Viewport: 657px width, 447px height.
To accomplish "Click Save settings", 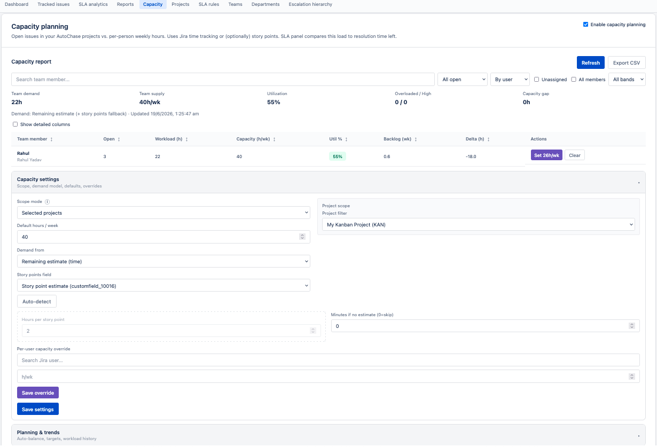I will coord(38,409).
